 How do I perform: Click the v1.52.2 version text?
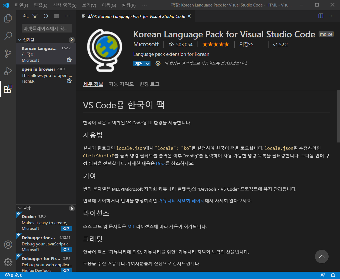(x=280, y=45)
